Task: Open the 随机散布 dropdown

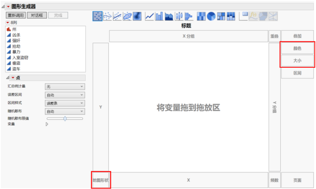Action: pos(65,111)
